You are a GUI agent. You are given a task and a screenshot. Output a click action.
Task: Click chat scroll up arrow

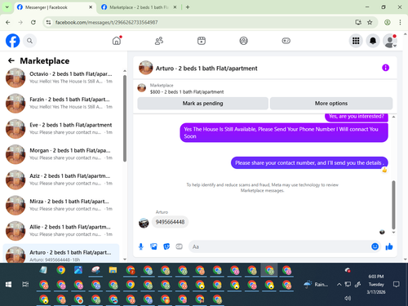click(393, 117)
